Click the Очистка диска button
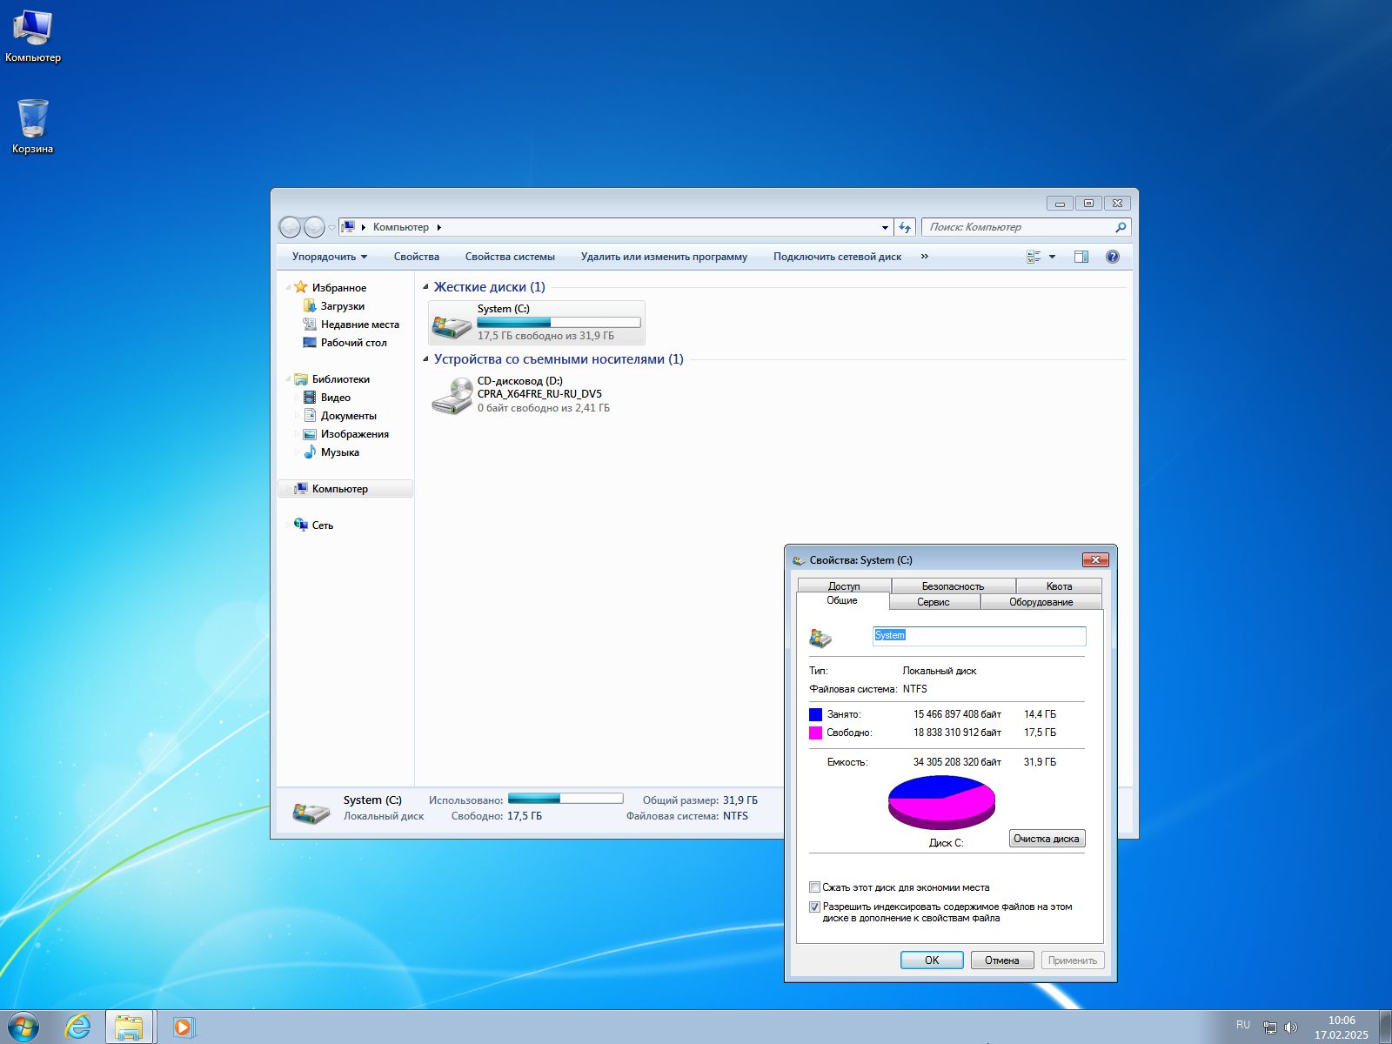1392x1044 pixels. tap(1047, 838)
